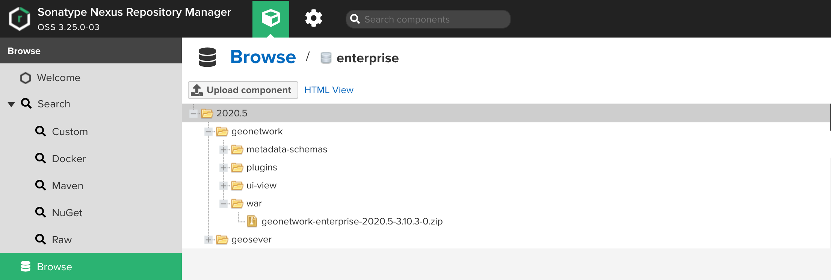The image size is (831, 280).
Task: Open Raw search
Action: (x=62, y=240)
